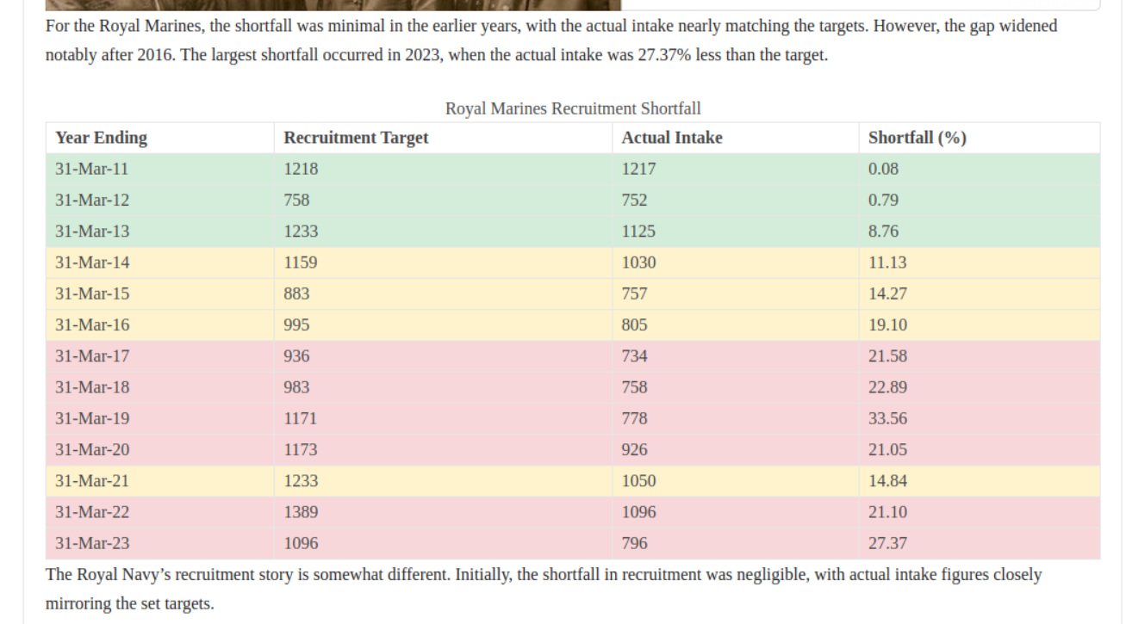This screenshot has width=1126, height=624.
Task: Select target 1096 in the 31-Mar-23 row
Action: [x=444, y=543]
